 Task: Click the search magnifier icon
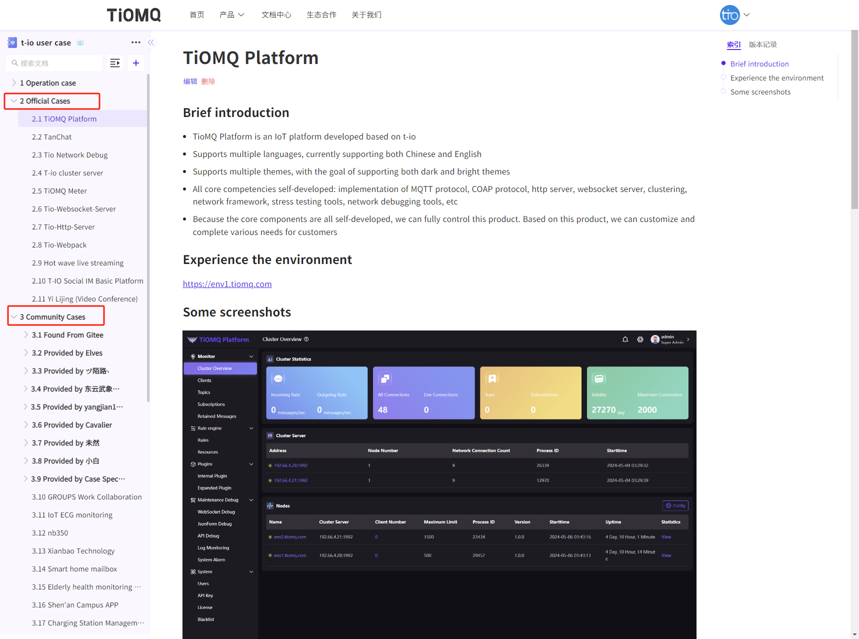15,63
